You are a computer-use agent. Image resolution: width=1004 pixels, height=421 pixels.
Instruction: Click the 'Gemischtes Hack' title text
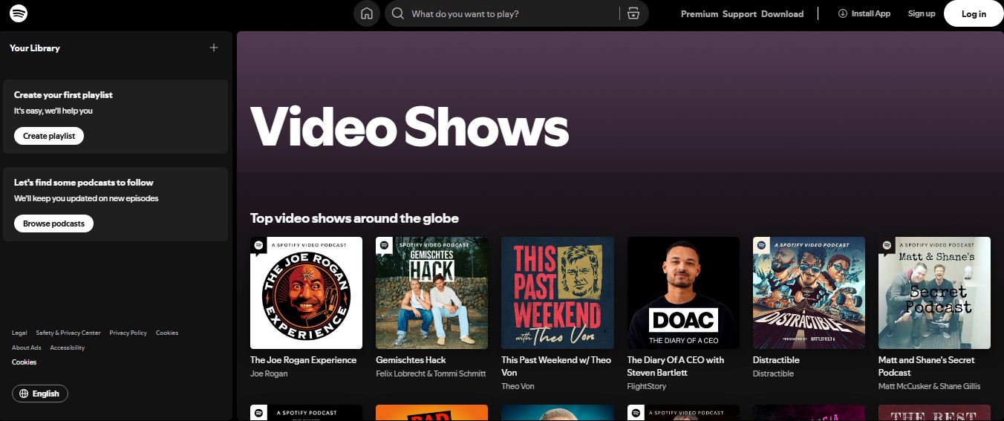tap(411, 360)
